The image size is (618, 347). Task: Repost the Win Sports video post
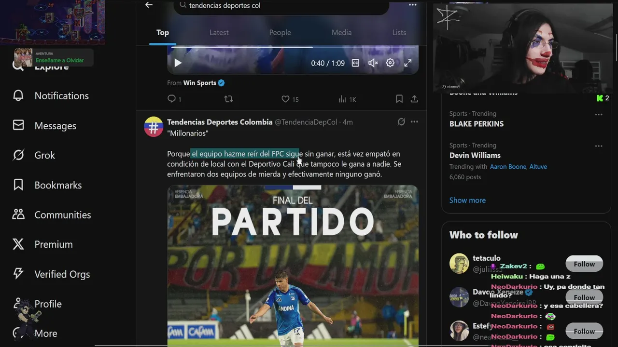point(229,99)
